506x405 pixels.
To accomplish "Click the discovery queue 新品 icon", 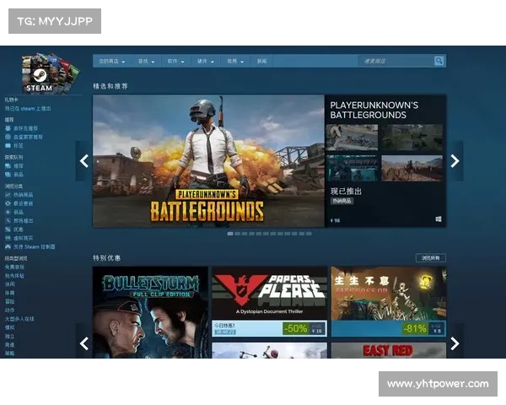I will click(x=8, y=175).
